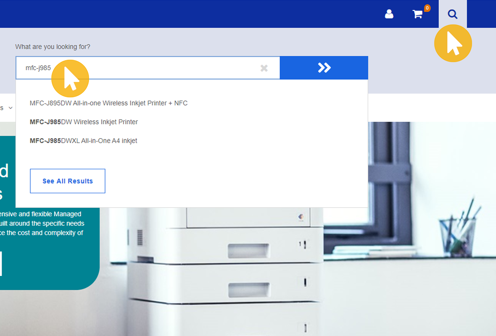
Task: Select MFC-J895DW All-in-one Wireless Inkjet suggestion
Action: tap(108, 103)
